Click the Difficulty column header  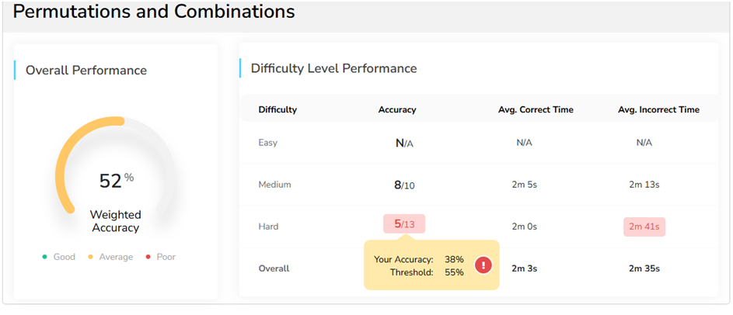277,109
